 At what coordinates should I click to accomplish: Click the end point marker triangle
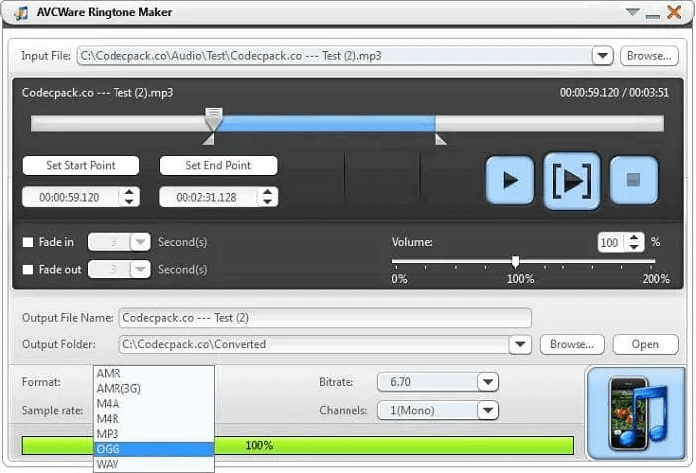440,139
